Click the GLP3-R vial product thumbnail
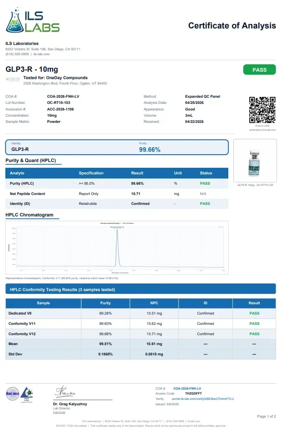The image size is (286, 430). (x=255, y=161)
